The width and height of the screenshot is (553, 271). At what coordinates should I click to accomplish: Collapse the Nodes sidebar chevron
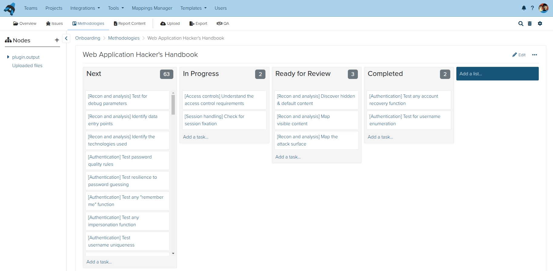[x=66, y=38]
